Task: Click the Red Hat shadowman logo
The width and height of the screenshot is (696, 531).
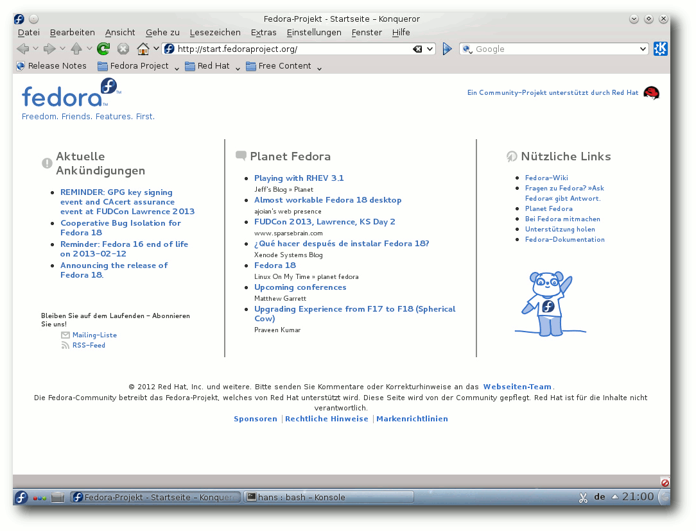Action: point(651,93)
